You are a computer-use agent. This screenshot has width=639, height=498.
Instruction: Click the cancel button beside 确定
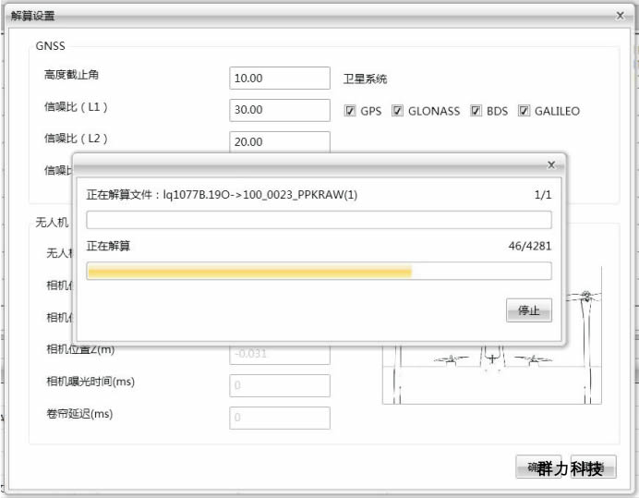(x=593, y=468)
